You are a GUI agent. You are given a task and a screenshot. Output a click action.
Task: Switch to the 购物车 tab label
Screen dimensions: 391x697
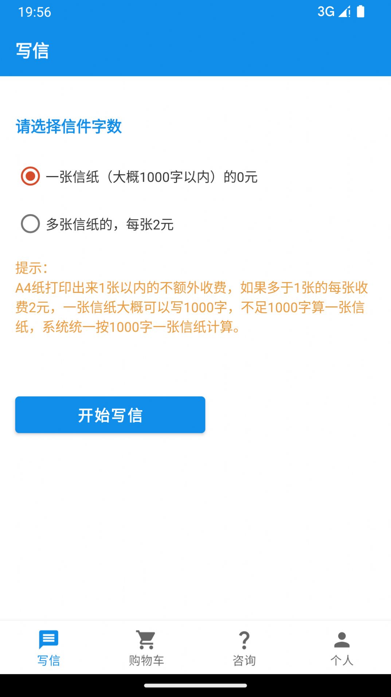click(x=146, y=660)
